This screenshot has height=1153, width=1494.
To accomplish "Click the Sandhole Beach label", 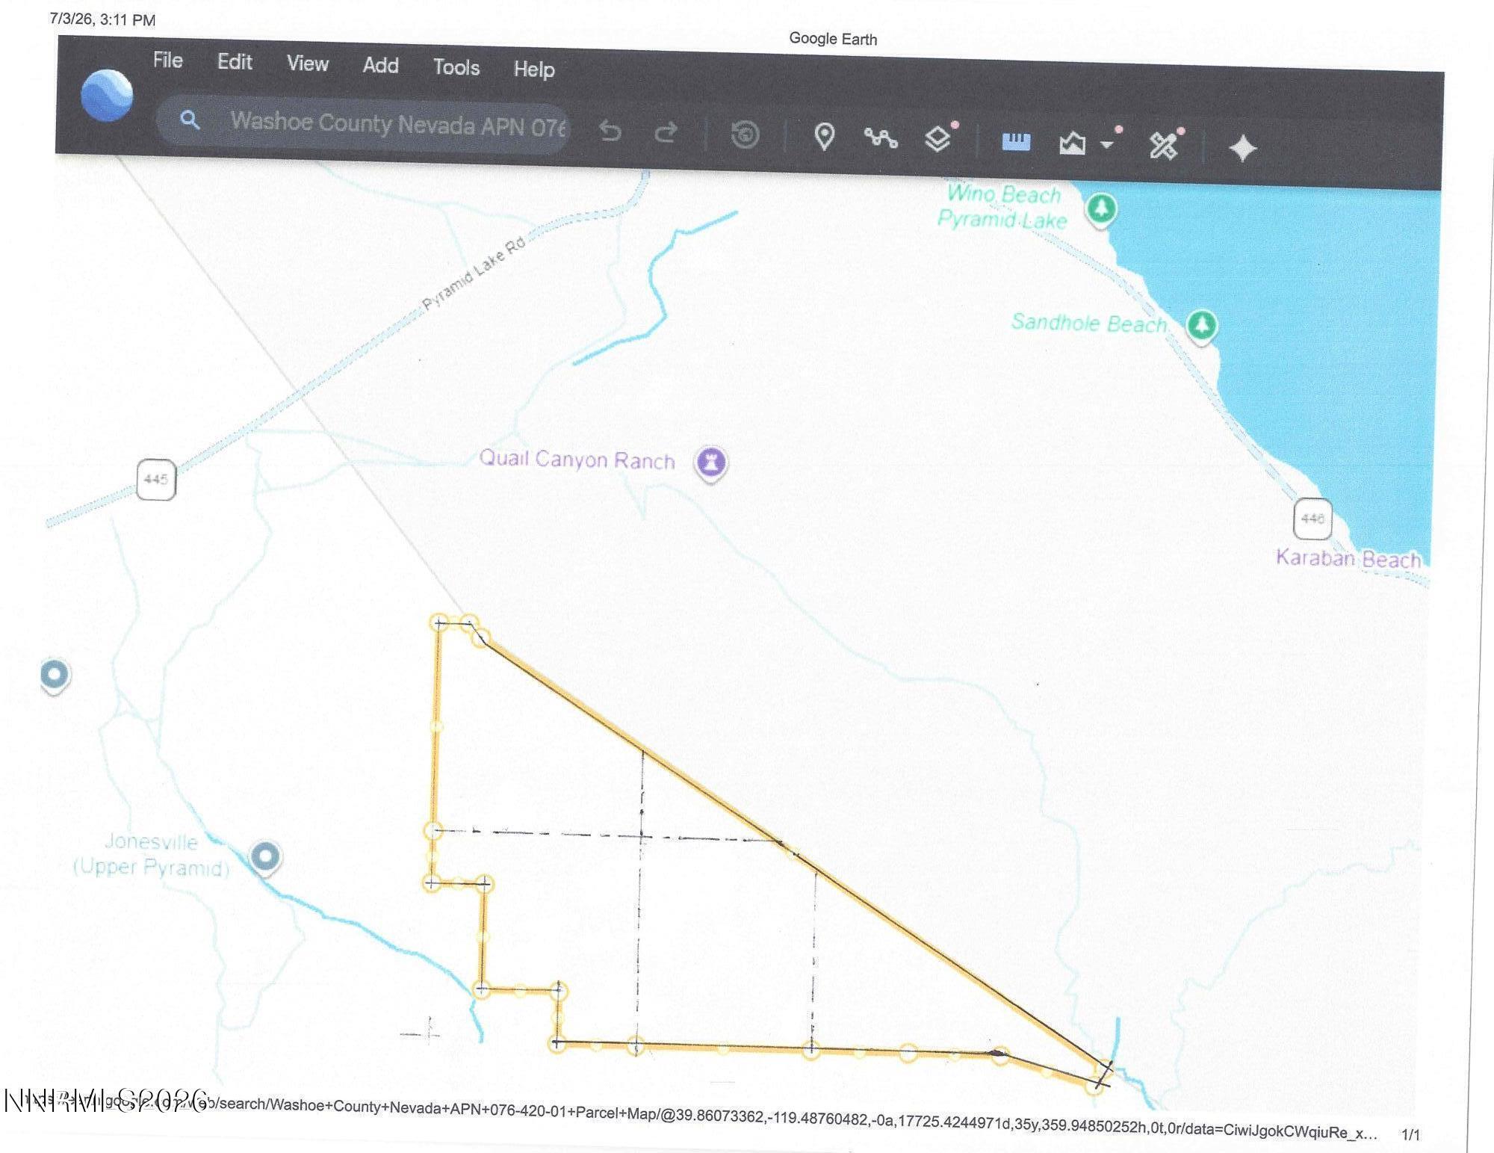I will [1090, 323].
